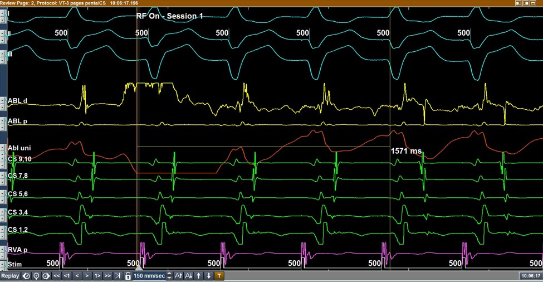The image size is (543, 282).
Task: Select the CS 9,10 channel label
Action: [x=19, y=159]
